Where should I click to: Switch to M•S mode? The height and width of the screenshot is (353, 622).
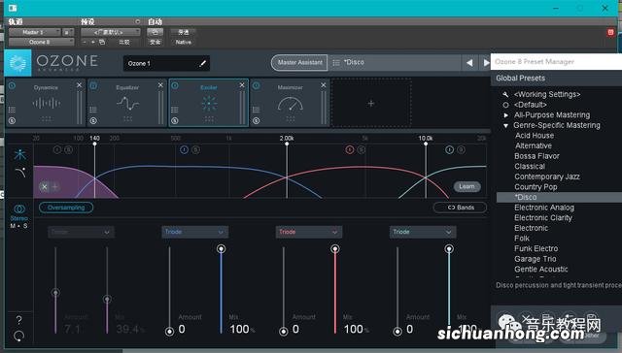click(x=19, y=226)
